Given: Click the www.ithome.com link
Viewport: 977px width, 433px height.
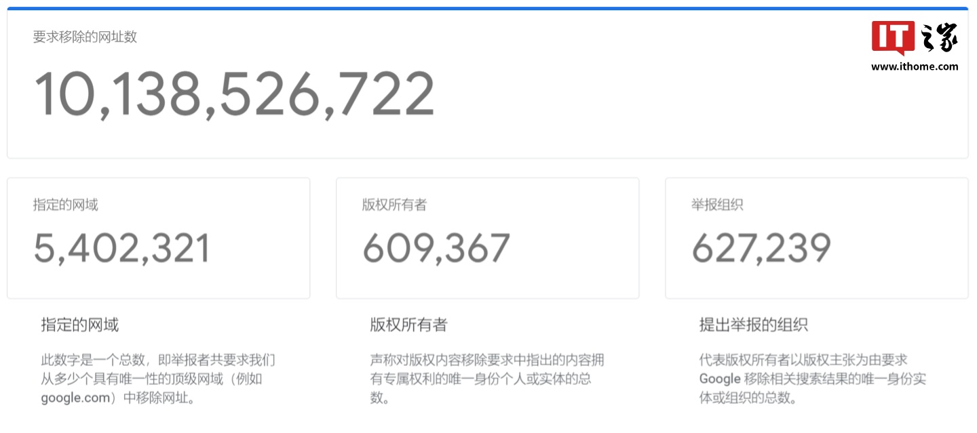Looking at the screenshot, I should click(915, 67).
